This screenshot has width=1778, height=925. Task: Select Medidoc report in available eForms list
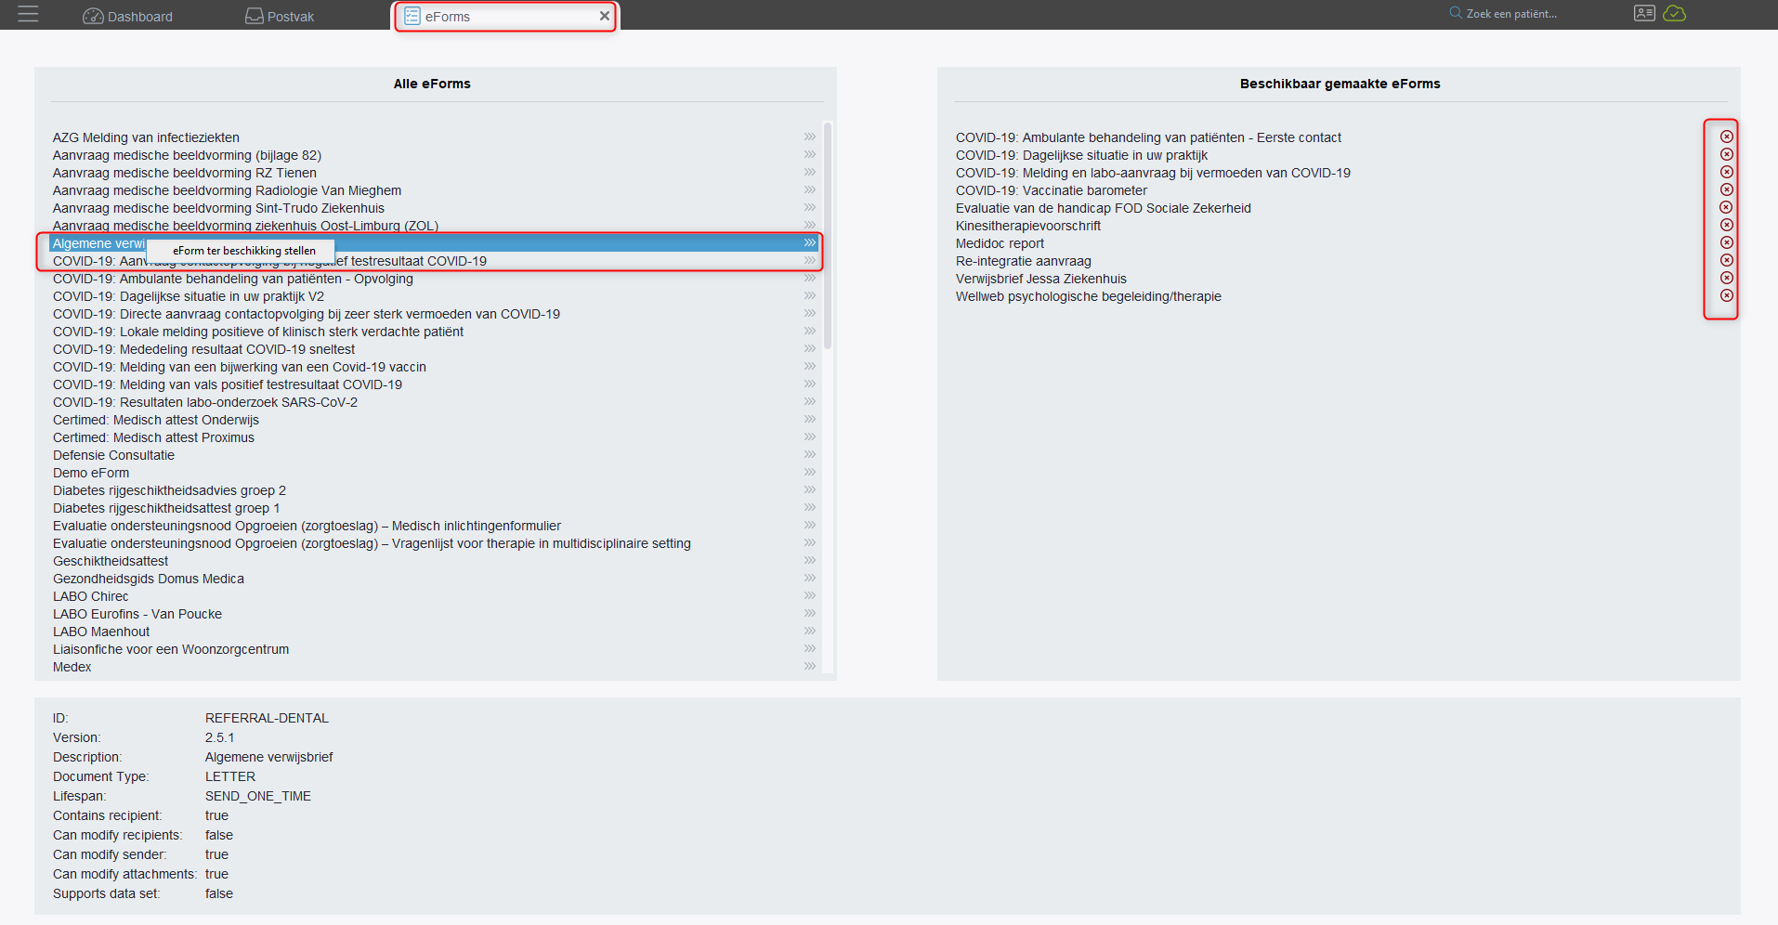pyautogui.click(x=1000, y=243)
